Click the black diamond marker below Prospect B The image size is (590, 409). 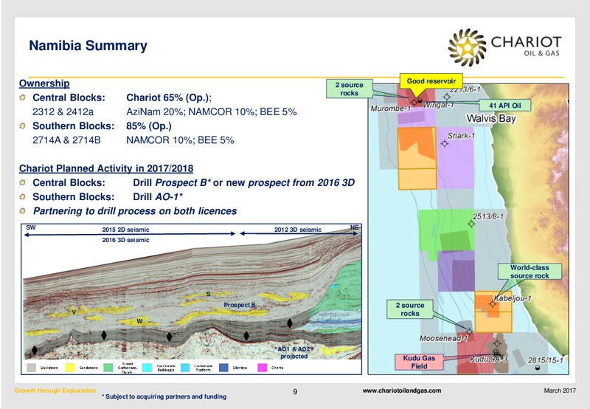tap(246, 335)
